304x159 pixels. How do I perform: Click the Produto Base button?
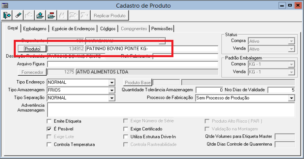click(x=138, y=83)
